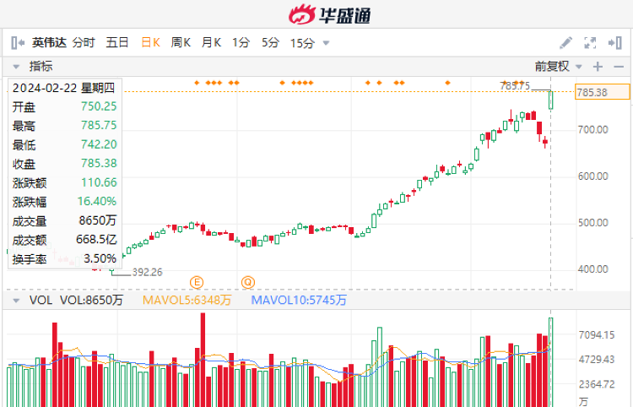This screenshot has height=407, width=633.
Task: Click the 开盘 value 750.25
Action: [x=99, y=106]
